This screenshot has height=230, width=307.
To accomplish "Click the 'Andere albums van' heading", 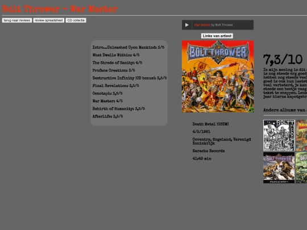I will (285, 110).
